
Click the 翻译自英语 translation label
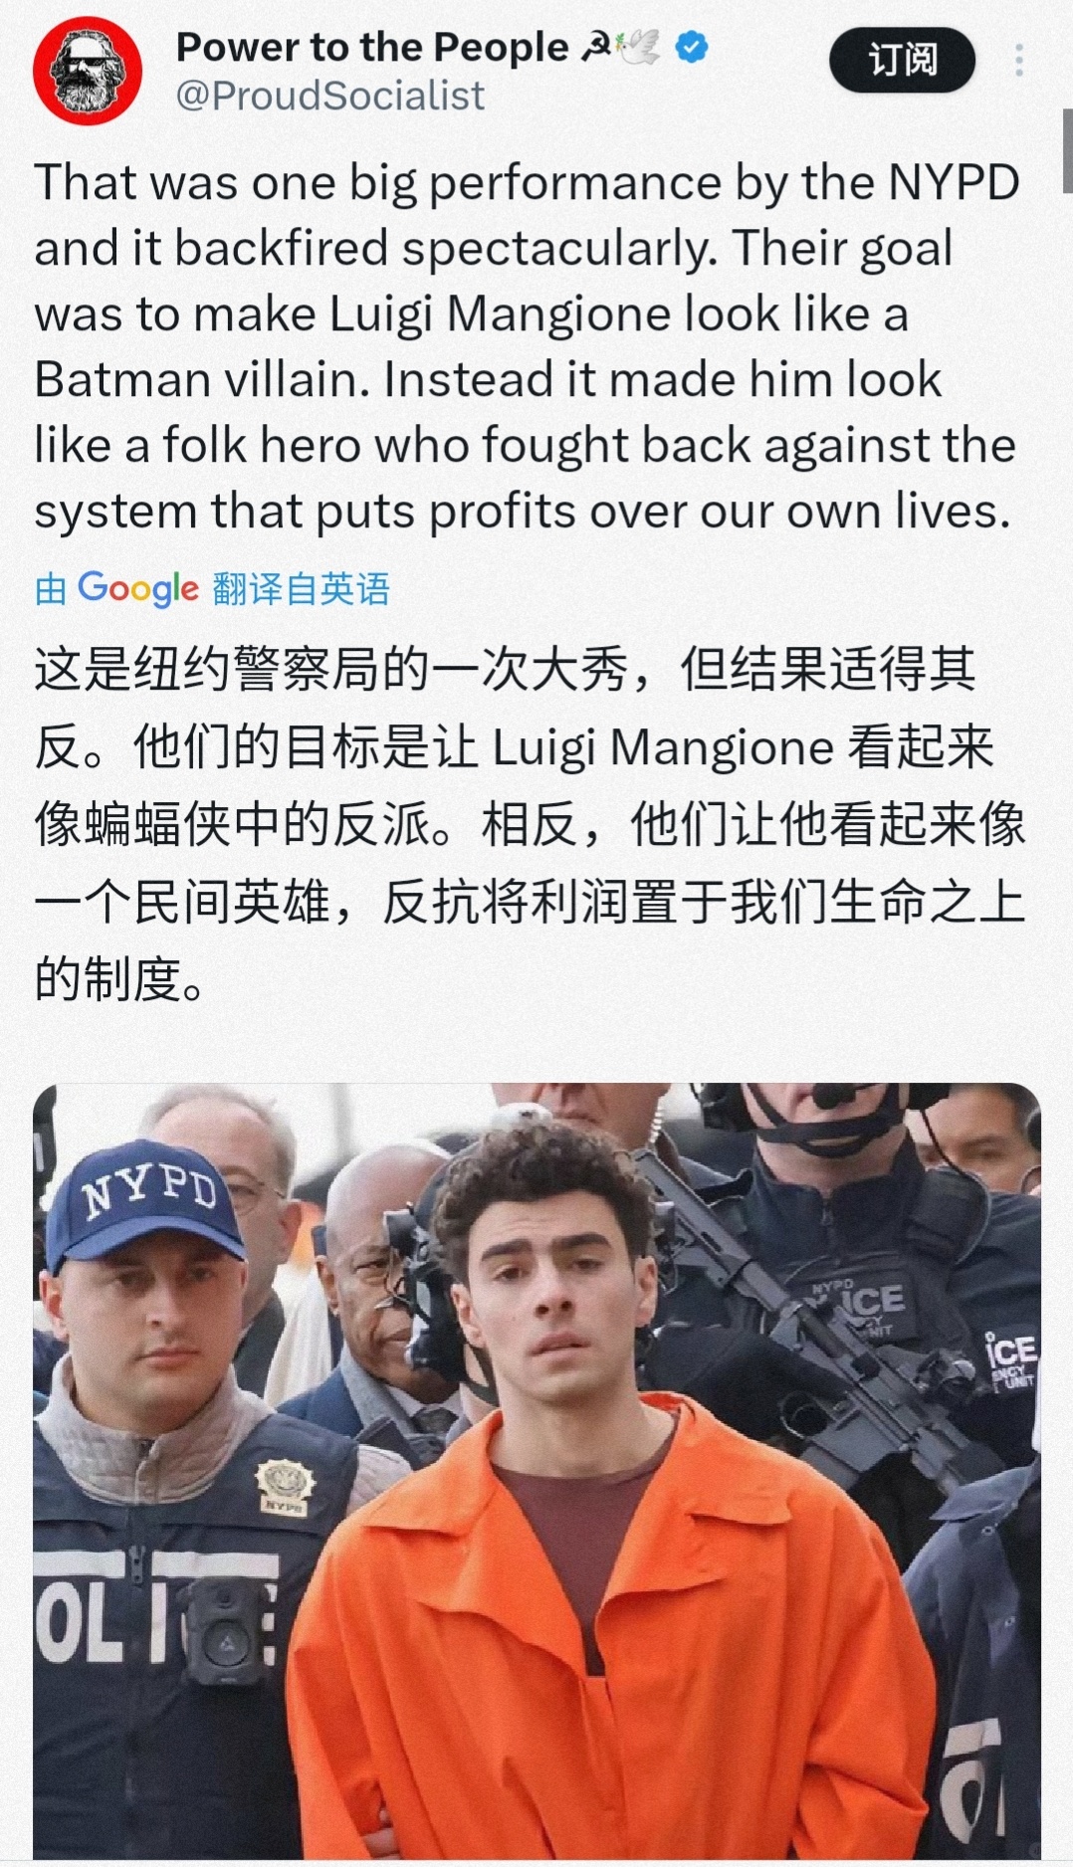click(301, 589)
